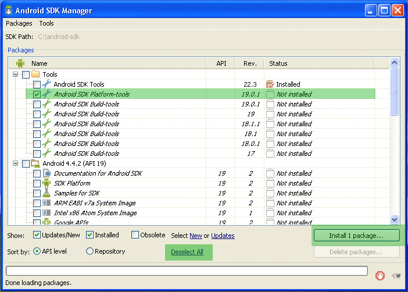
Task: Click the wrench icon for Android SDK Tools
Action: click(x=46, y=84)
